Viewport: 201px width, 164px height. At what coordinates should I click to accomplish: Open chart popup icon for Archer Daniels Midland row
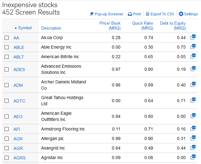point(193,84)
